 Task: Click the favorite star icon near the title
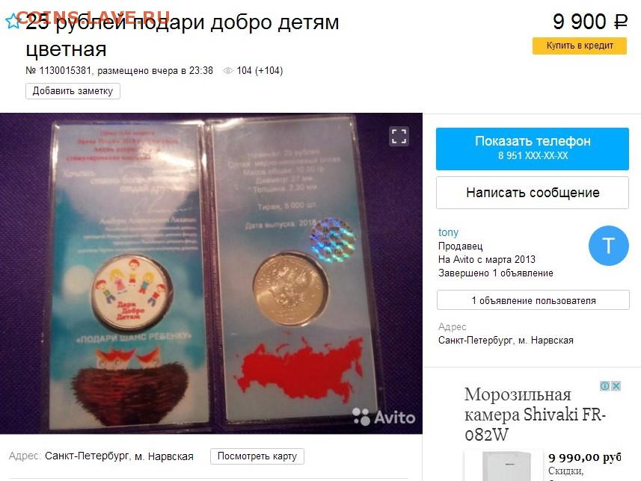[x=12, y=21]
